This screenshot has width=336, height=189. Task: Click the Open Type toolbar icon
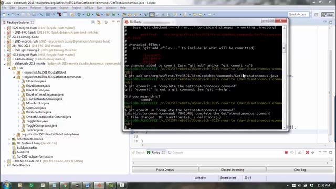click(124, 14)
